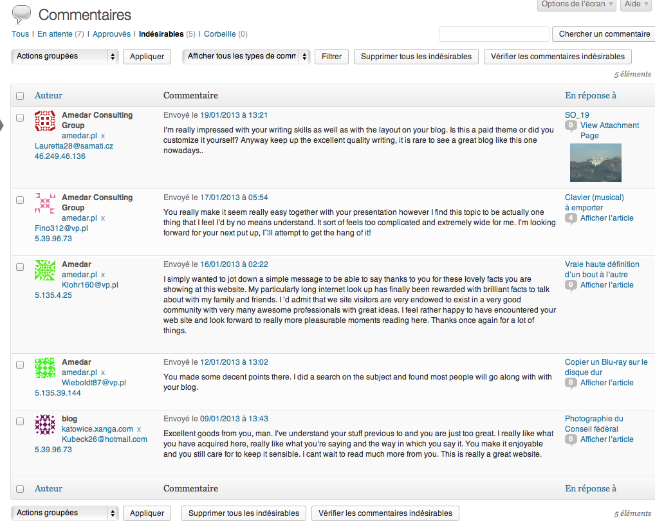
Task: Click the comment count bubble under SO_19
Action: point(570,126)
